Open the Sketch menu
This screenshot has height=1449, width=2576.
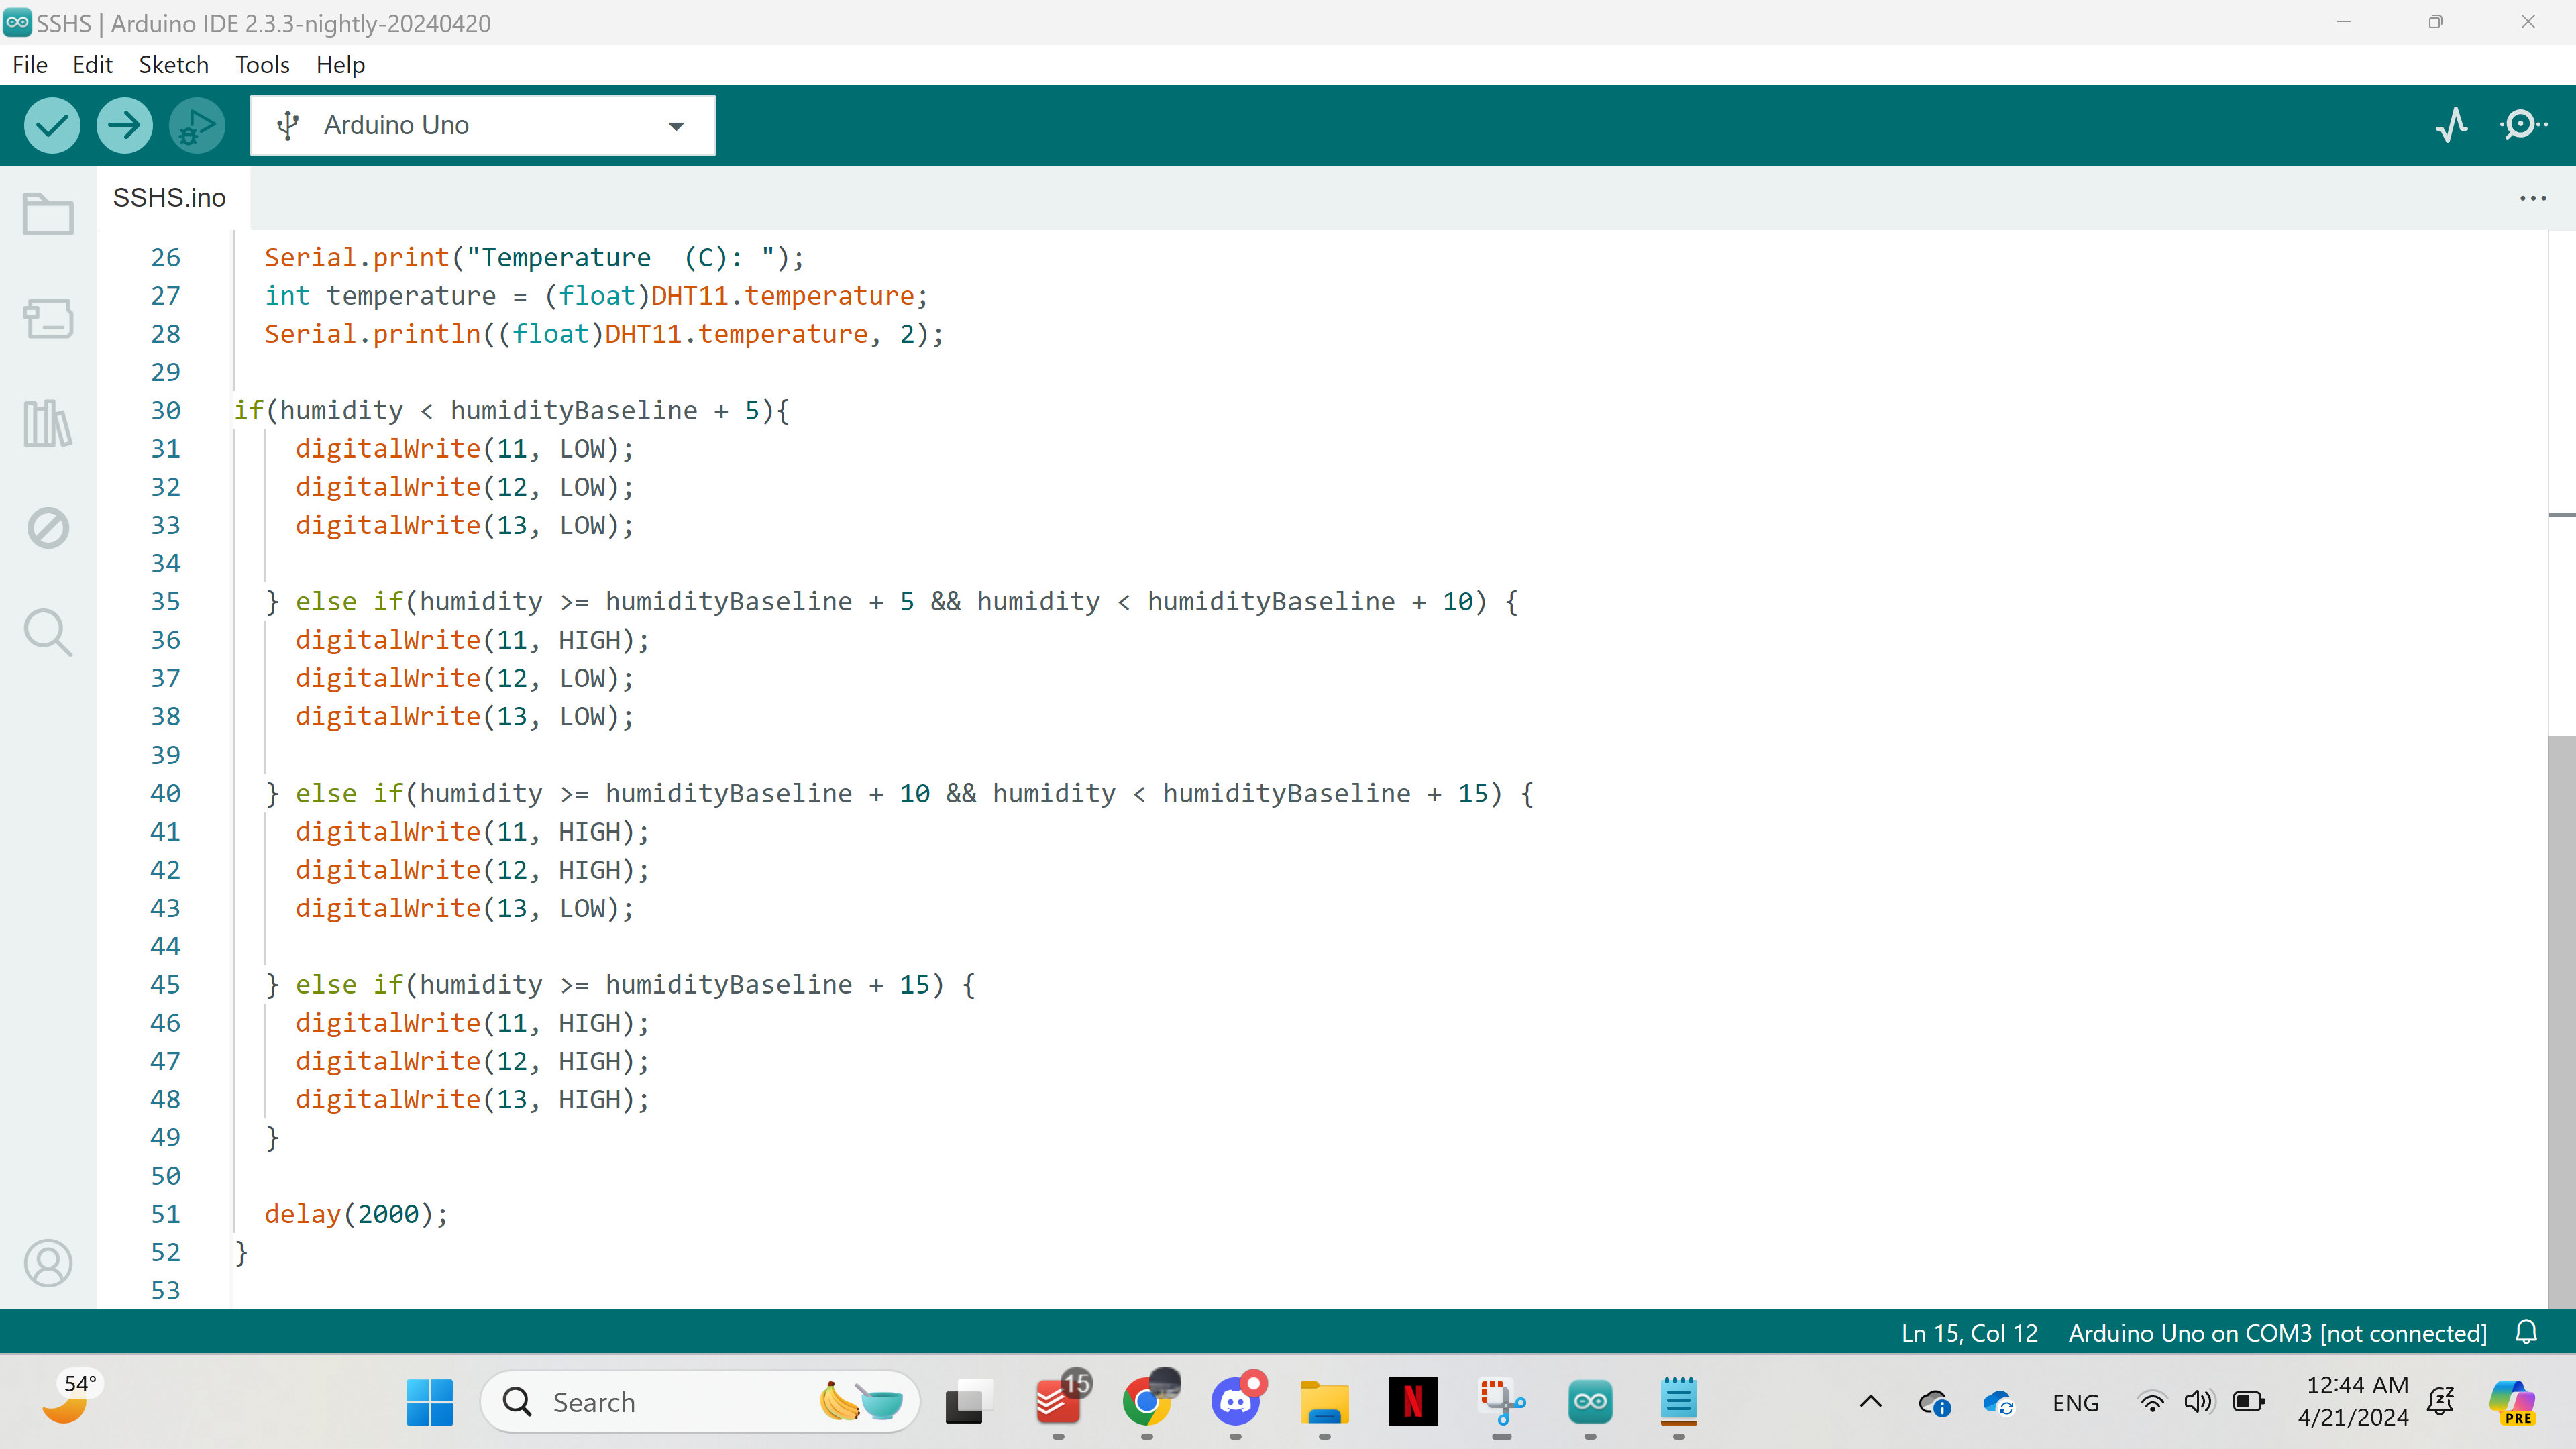(173, 65)
